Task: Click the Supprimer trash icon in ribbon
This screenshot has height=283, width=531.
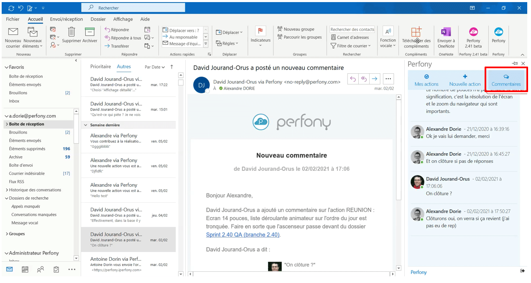Action: (71, 33)
